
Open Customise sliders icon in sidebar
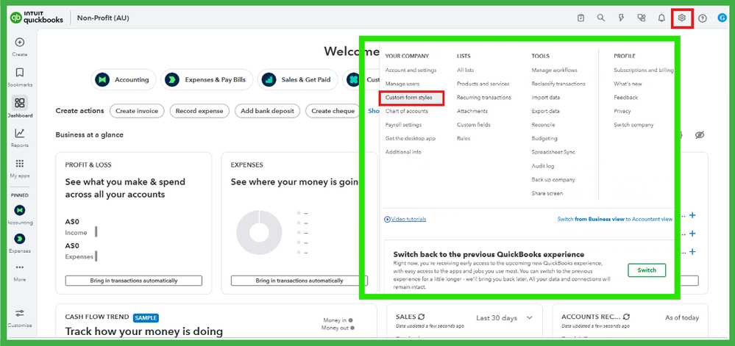tap(20, 313)
